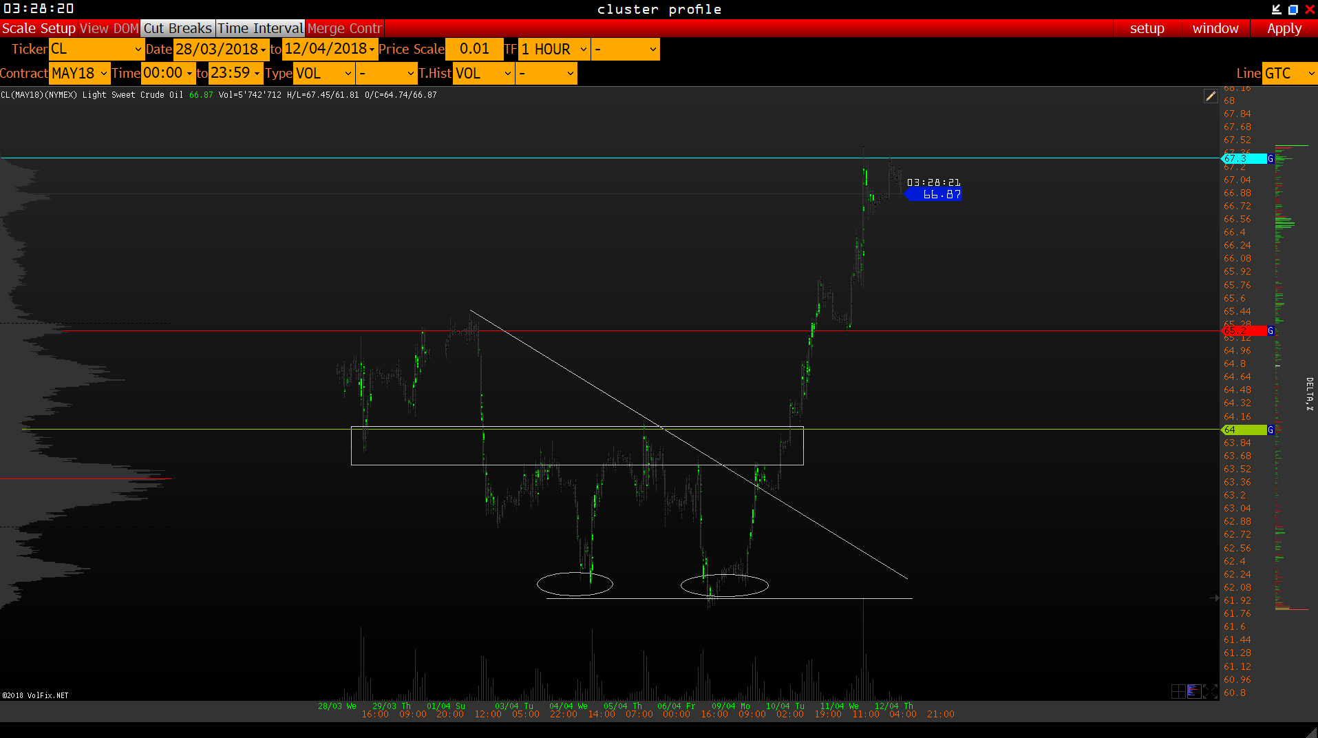Select the red 65.2 price level tag
The image size is (1318, 738).
point(1244,331)
